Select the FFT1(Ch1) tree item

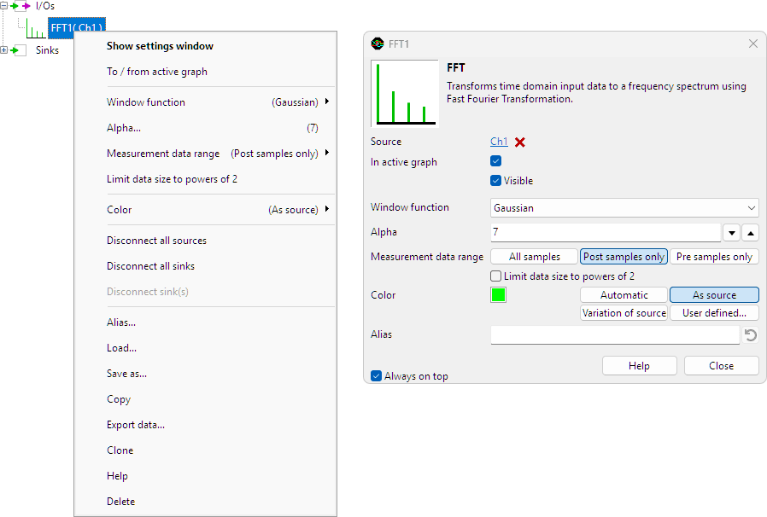coord(77,28)
